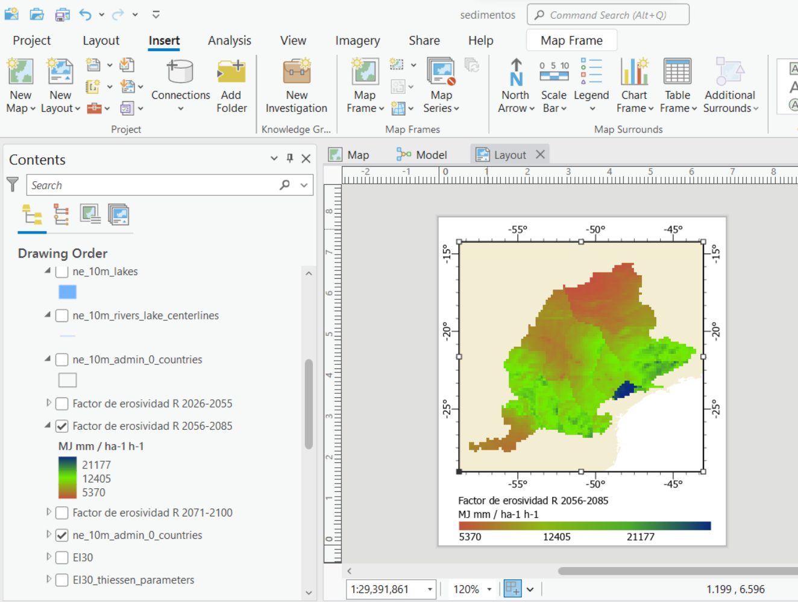Viewport: 798px width, 602px height.
Task: Switch to the Analysis ribbon tab
Action: click(x=230, y=40)
